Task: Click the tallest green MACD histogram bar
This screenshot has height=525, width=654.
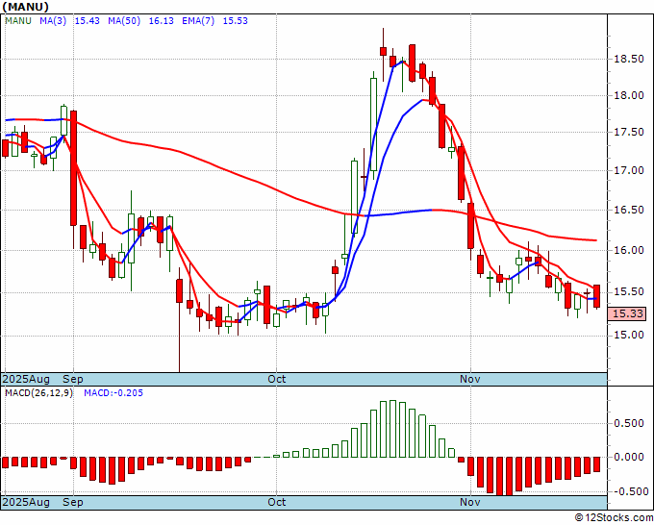Action: (x=392, y=429)
